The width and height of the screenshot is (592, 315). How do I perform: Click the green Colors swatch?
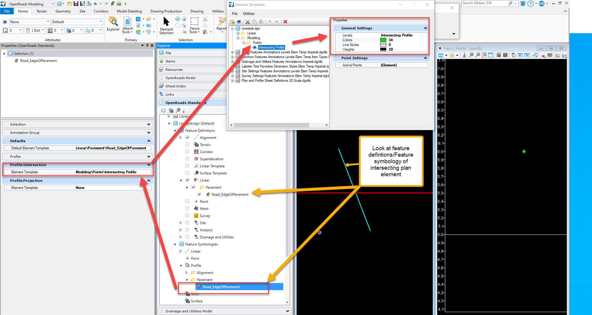coord(383,40)
